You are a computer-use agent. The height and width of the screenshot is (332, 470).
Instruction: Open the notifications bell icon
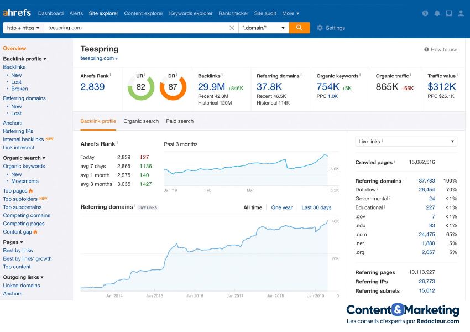[437, 13]
